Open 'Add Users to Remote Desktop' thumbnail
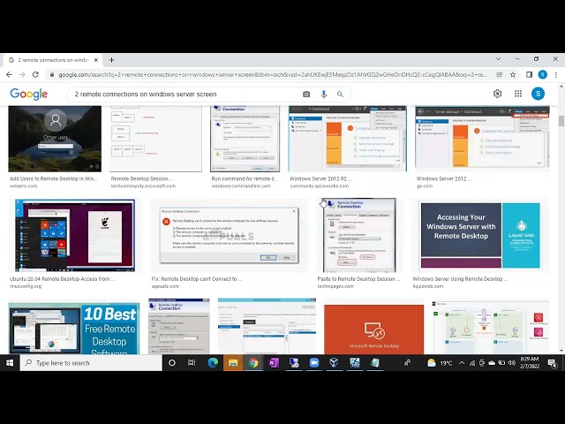The height and width of the screenshot is (424, 565). pyautogui.click(x=55, y=139)
